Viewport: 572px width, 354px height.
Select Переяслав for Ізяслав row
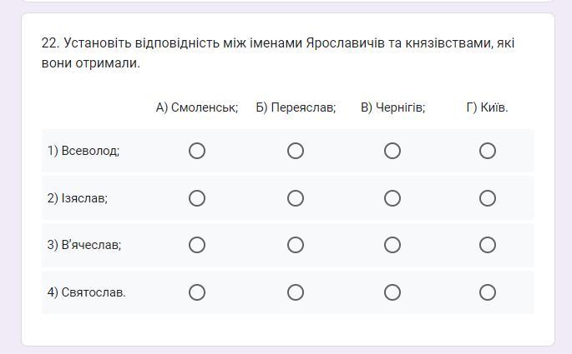point(296,198)
